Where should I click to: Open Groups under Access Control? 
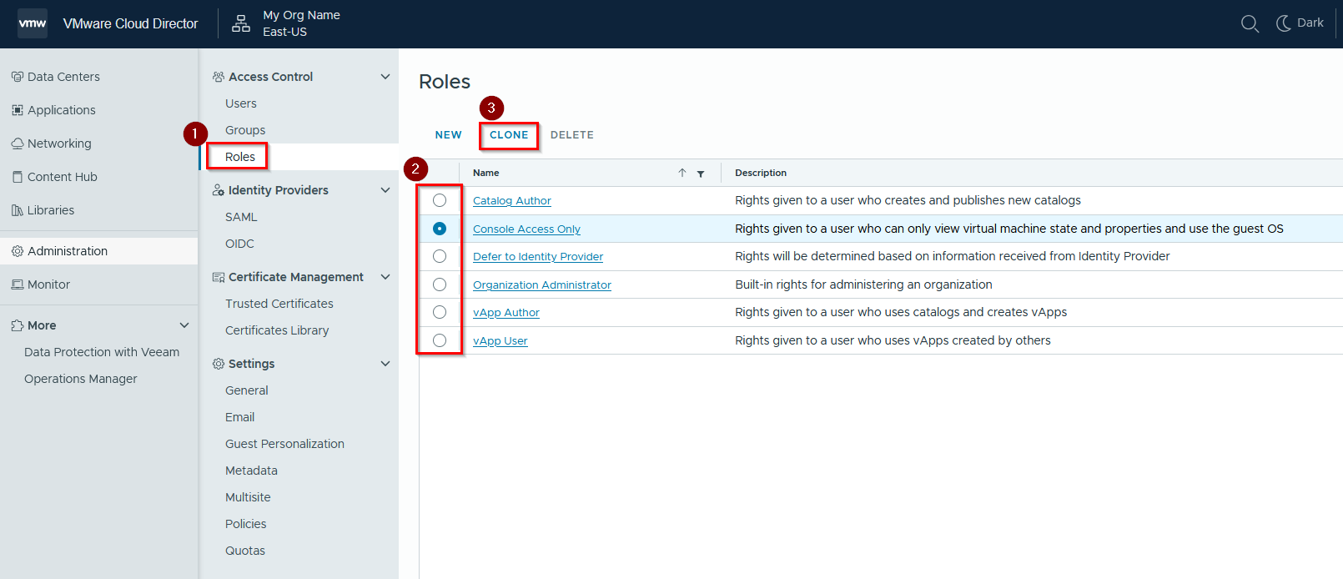[x=245, y=130]
